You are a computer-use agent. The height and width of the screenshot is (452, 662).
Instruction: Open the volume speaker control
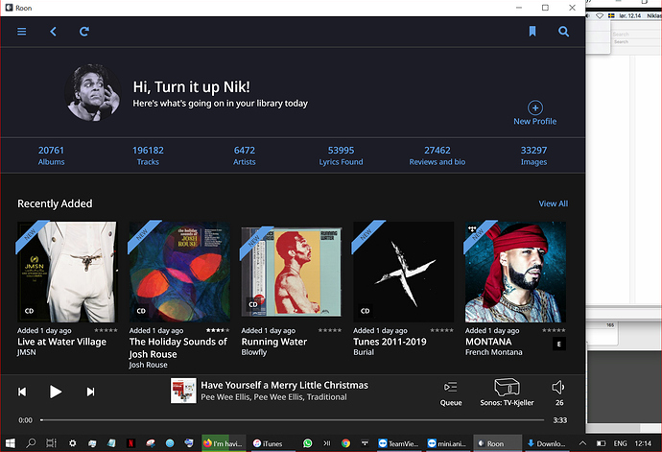pos(558,388)
